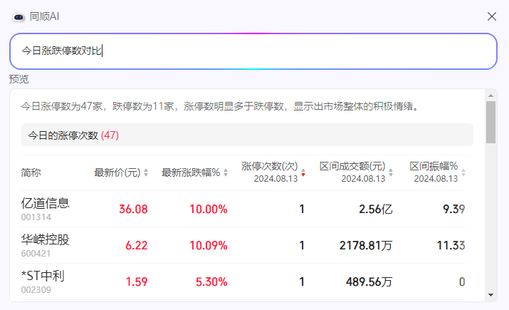Screen dimensions: 509x310
Task: Click the 简称 column header
Action: pos(31,172)
